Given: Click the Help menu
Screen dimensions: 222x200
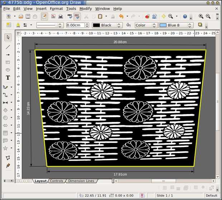Looking at the screenshot, I should (x=117, y=9).
